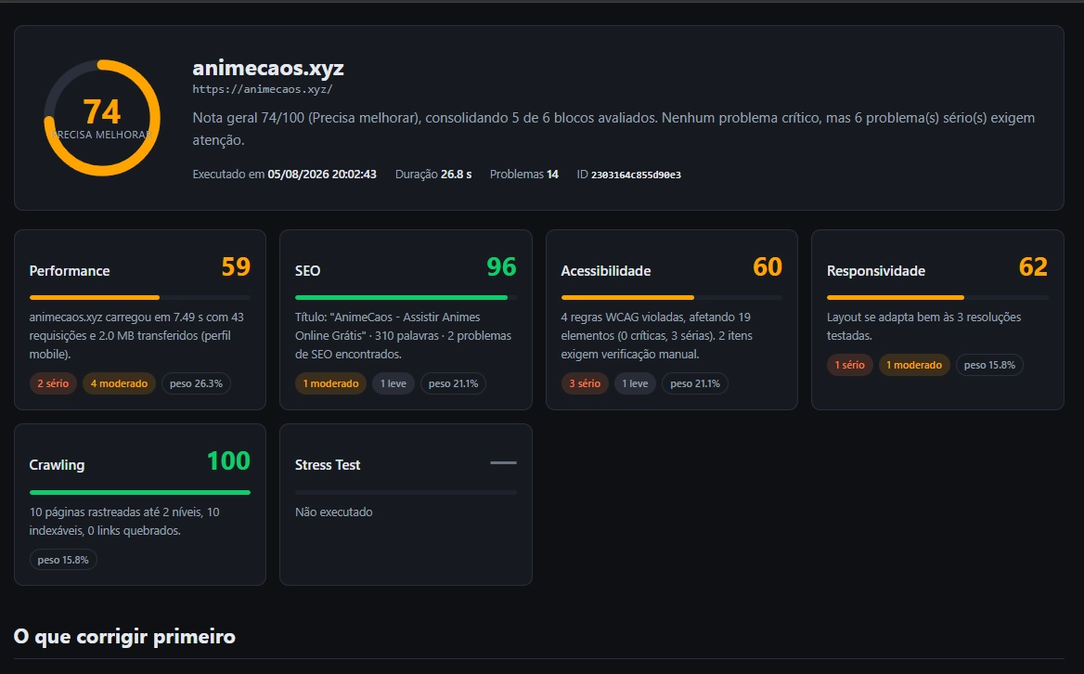Click the SEO '1 moderado' badge
The height and width of the screenshot is (674, 1084).
[331, 383]
